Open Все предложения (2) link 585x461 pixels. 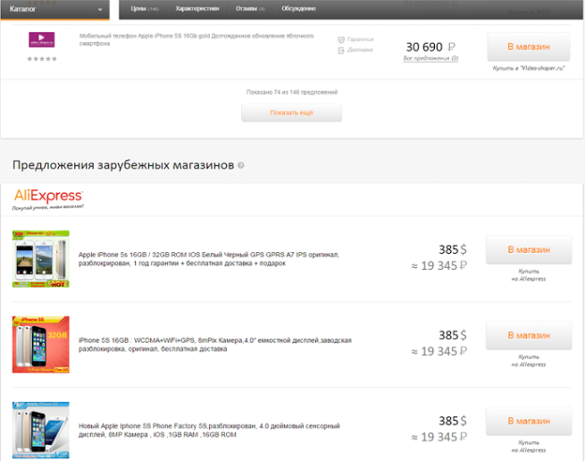pyautogui.click(x=430, y=58)
